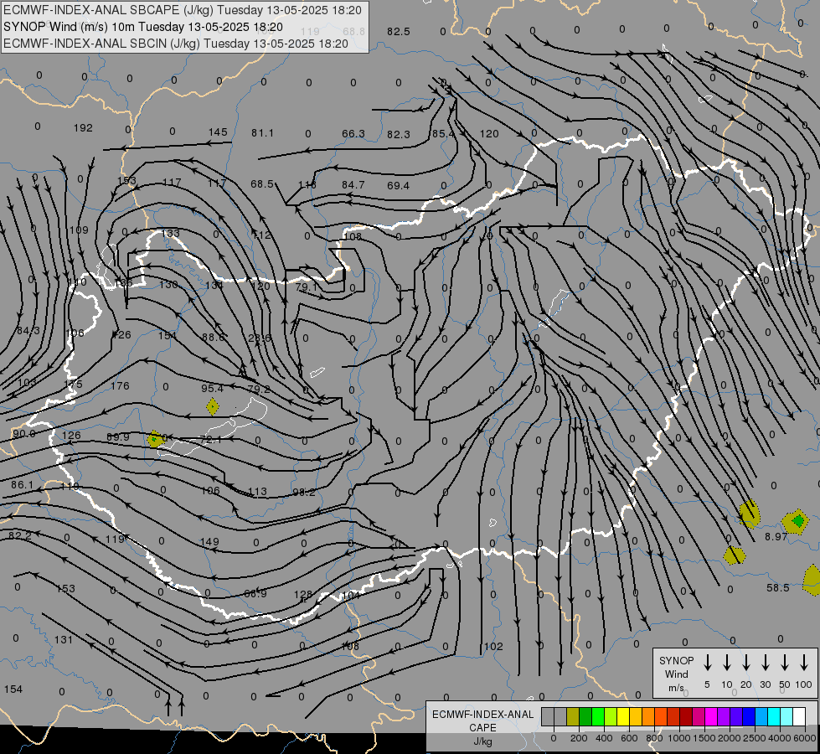Click the pure blue swatch in CAPE legend
Image resolution: width=820 pixels, height=754 pixels.
(748, 717)
